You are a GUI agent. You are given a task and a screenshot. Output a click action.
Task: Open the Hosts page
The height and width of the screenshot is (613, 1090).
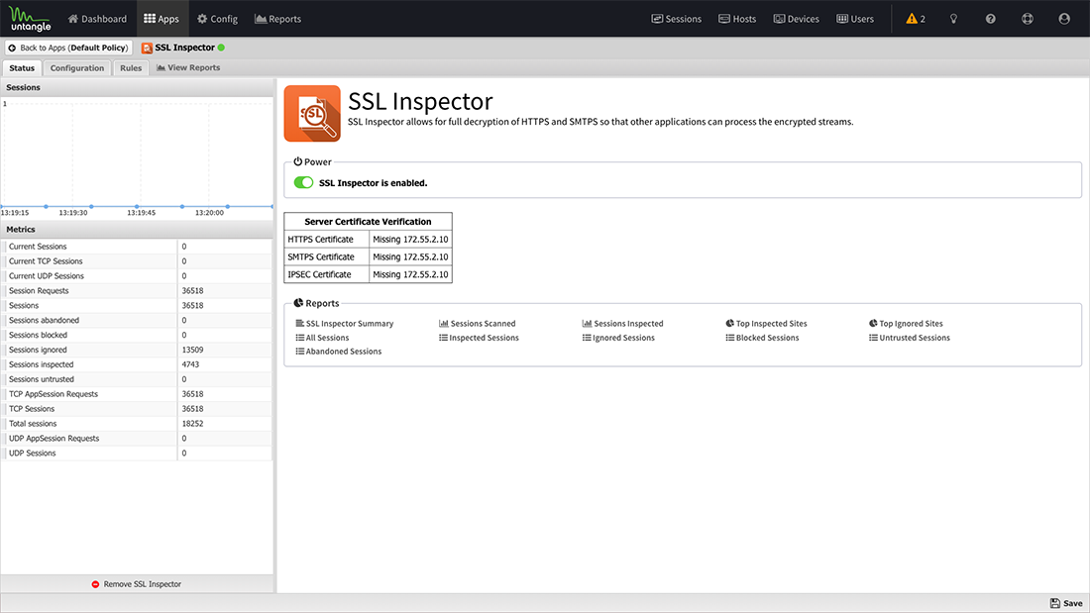coord(737,19)
